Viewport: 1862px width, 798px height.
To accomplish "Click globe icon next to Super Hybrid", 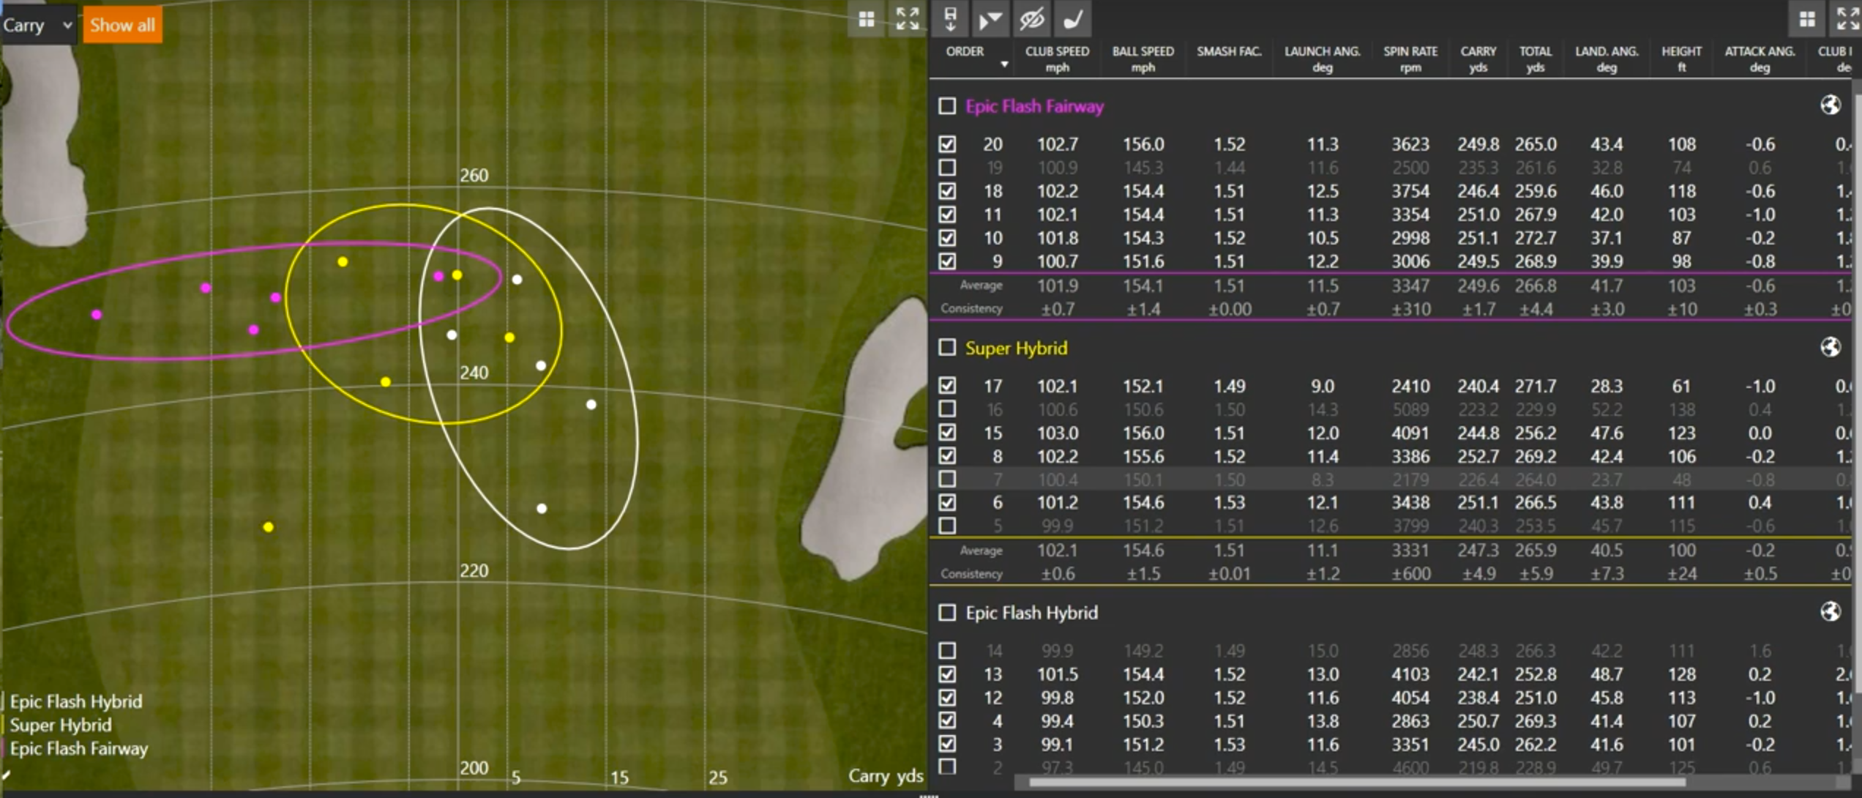I will pos(1830,347).
